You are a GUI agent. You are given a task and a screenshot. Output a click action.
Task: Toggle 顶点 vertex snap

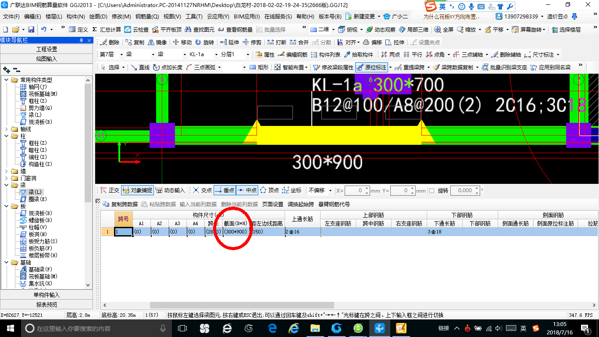(269, 190)
